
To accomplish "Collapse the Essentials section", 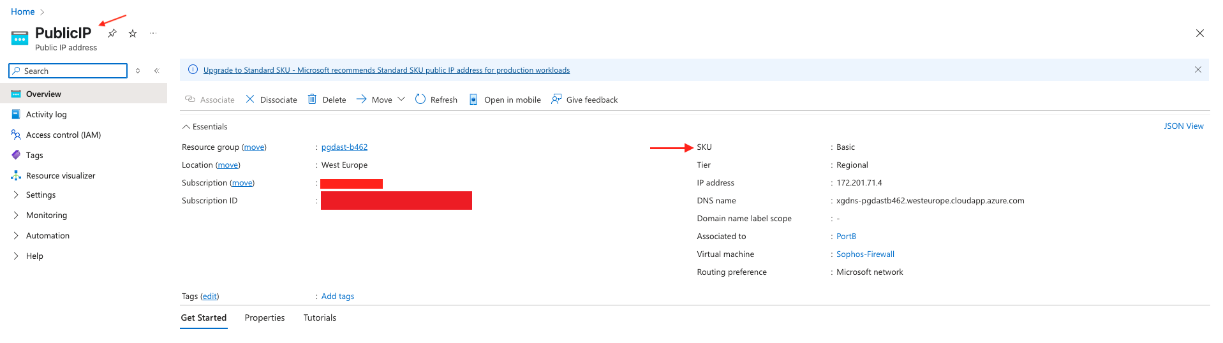I will point(186,126).
